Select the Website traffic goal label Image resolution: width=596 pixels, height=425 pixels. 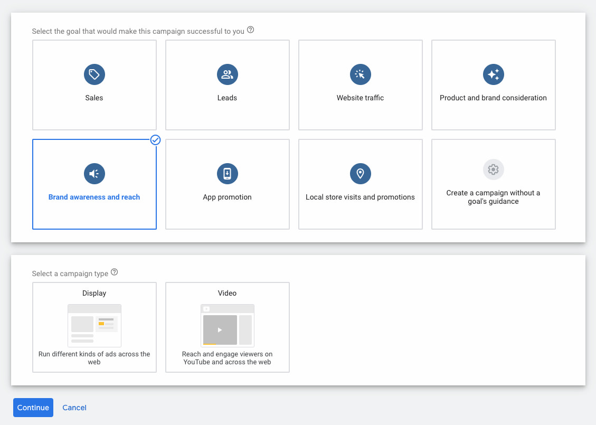(361, 98)
